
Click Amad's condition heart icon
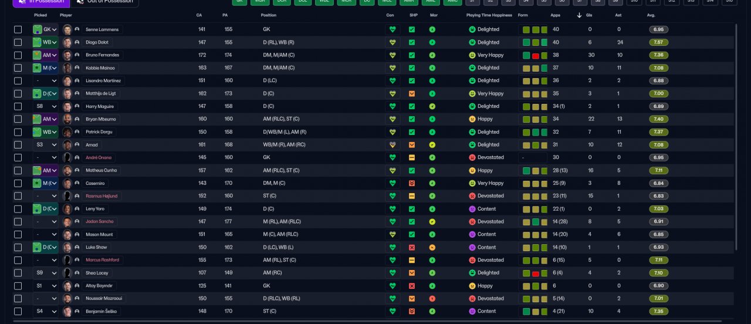pos(393,144)
